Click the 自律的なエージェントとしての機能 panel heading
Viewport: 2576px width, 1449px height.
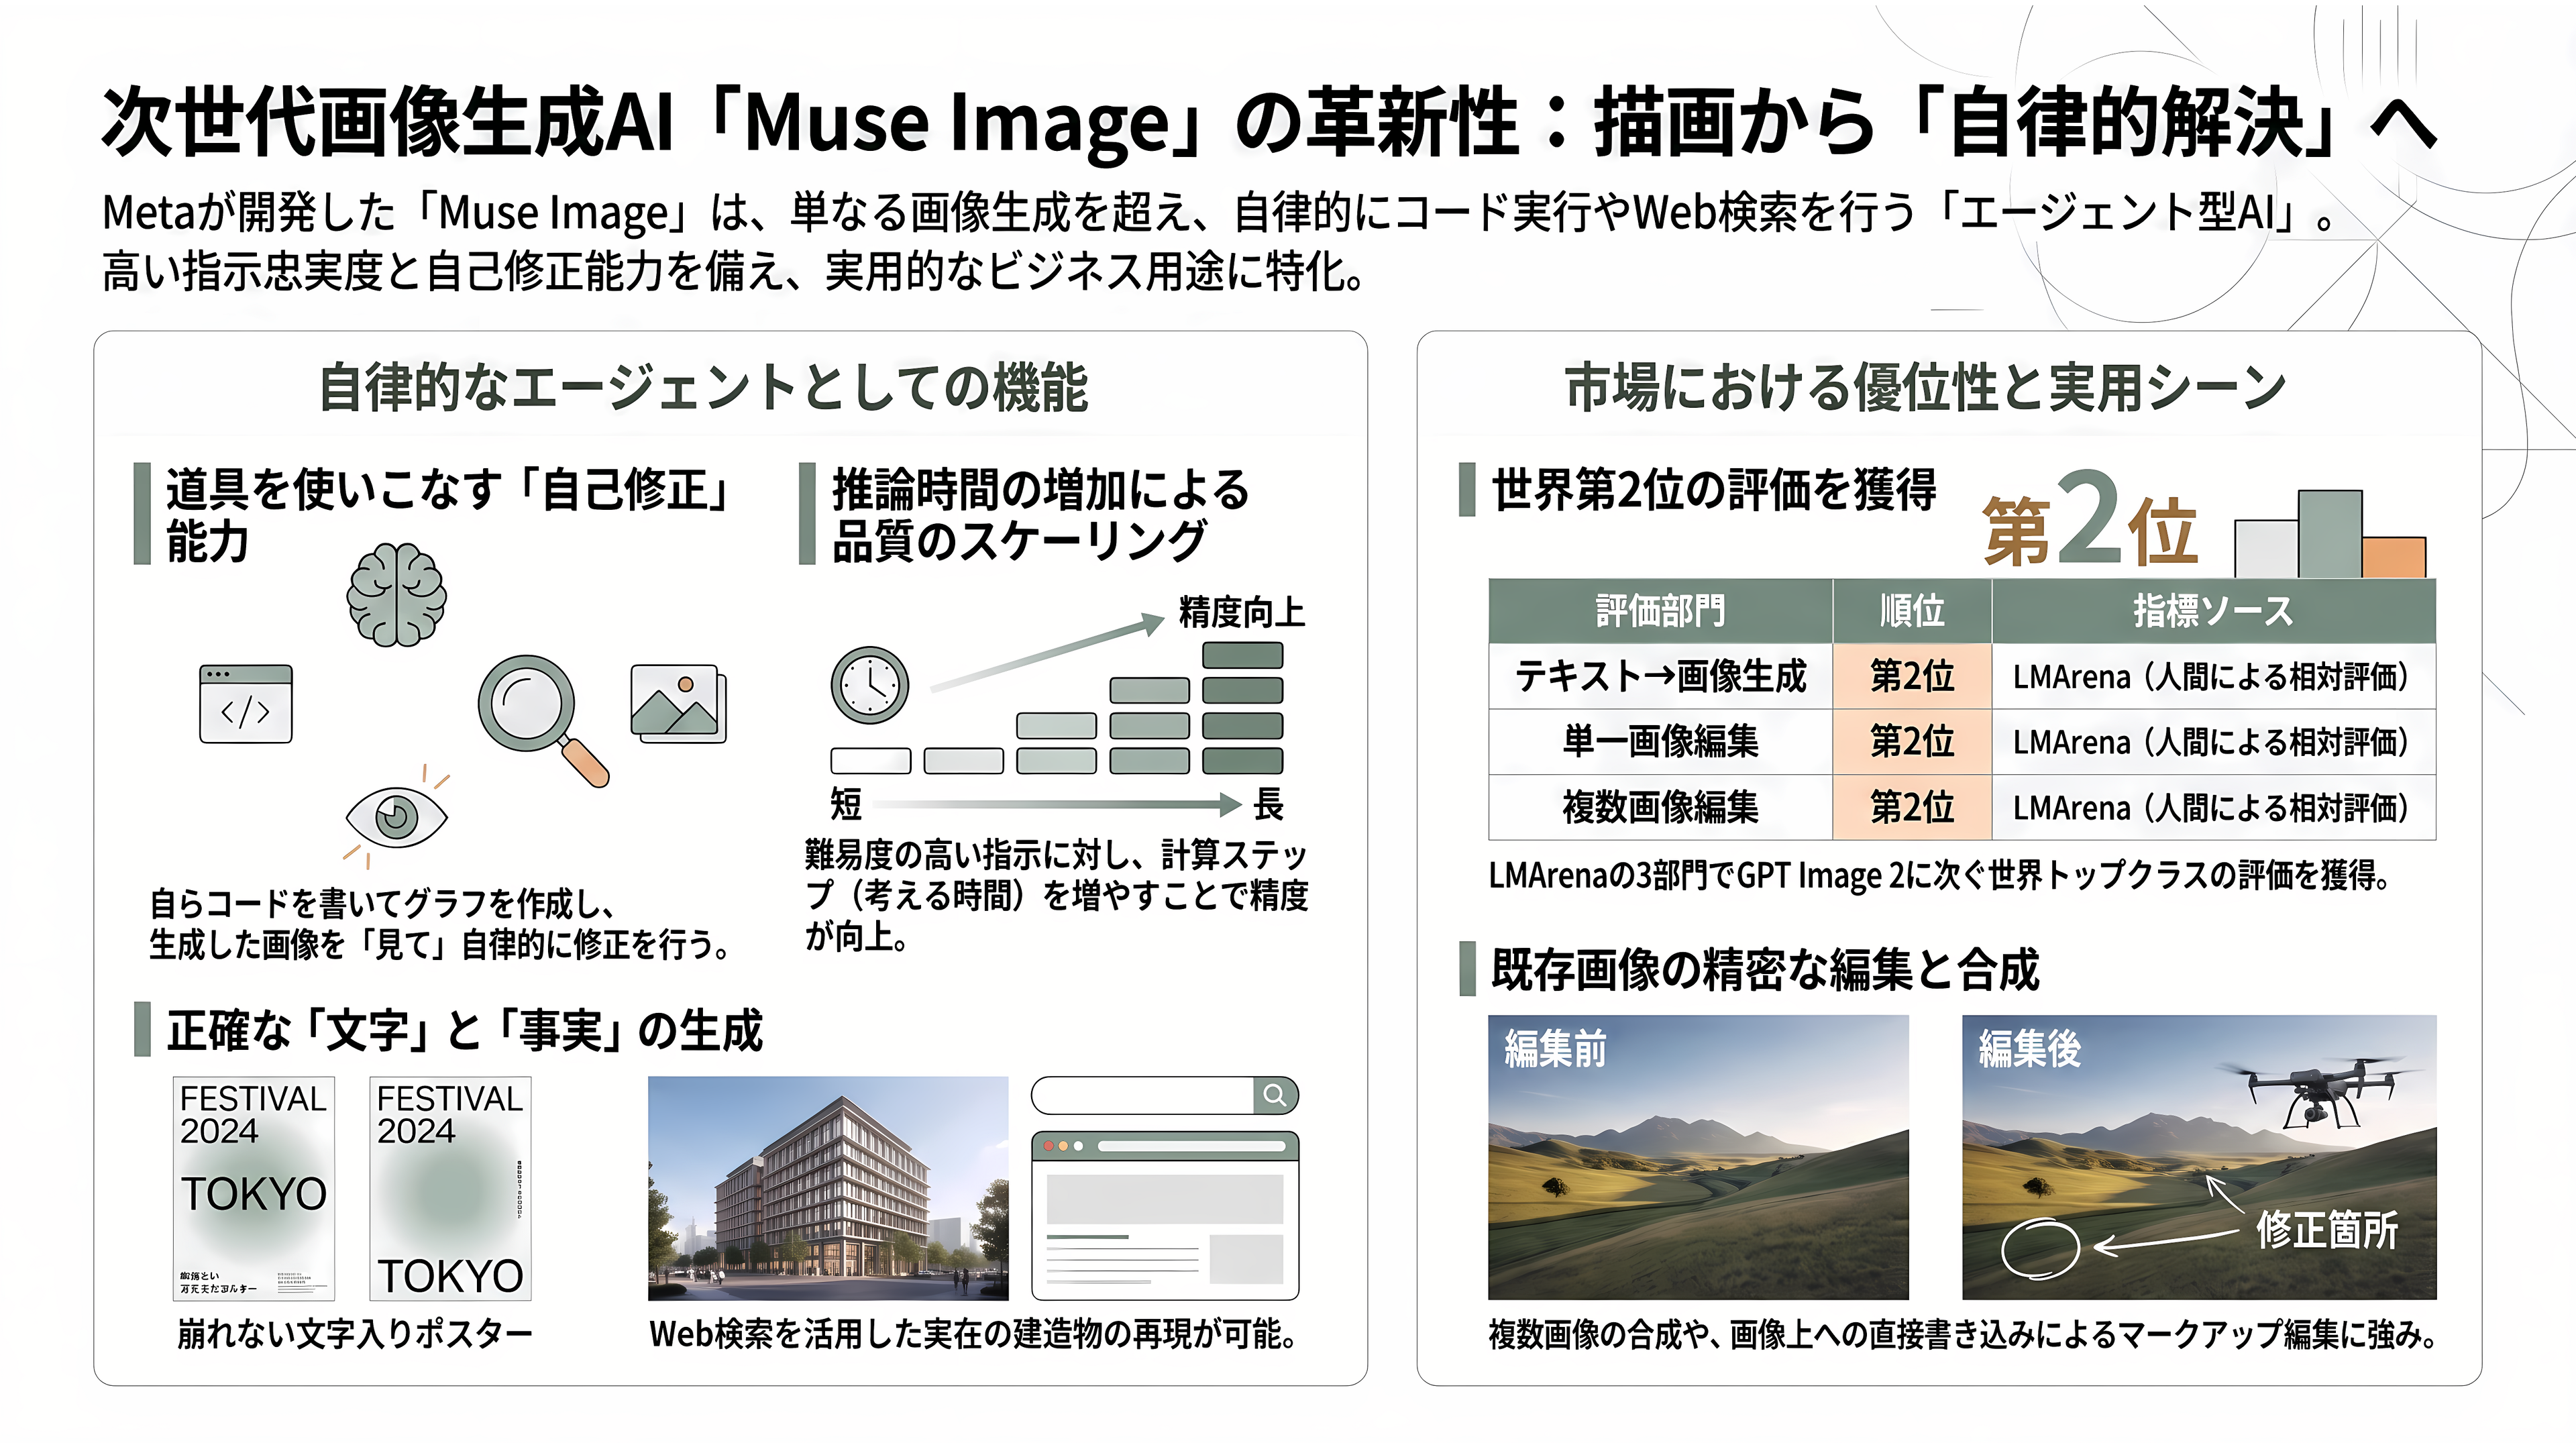point(703,388)
